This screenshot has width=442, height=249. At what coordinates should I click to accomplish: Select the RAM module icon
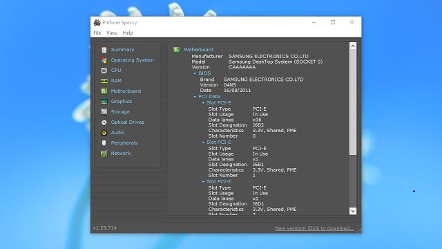coord(104,81)
